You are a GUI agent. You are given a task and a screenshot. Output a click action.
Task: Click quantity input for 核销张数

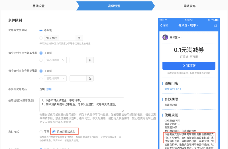coord(78,78)
